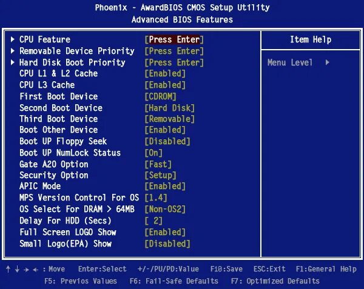Toggle Small Logo(EPA) Show Disabled value
This screenshot has width=364, height=289.
click(x=167, y=244)
